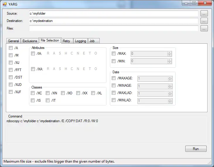
Task: Click the Destination path input field
Action: coord(113,21)
